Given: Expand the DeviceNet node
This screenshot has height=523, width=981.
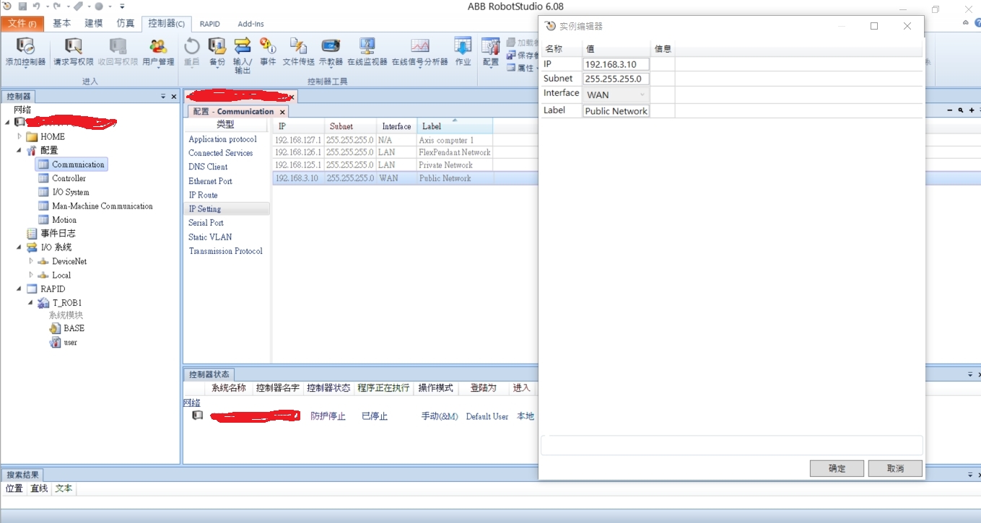Looking at the screenshot, I should pos(31,261).
